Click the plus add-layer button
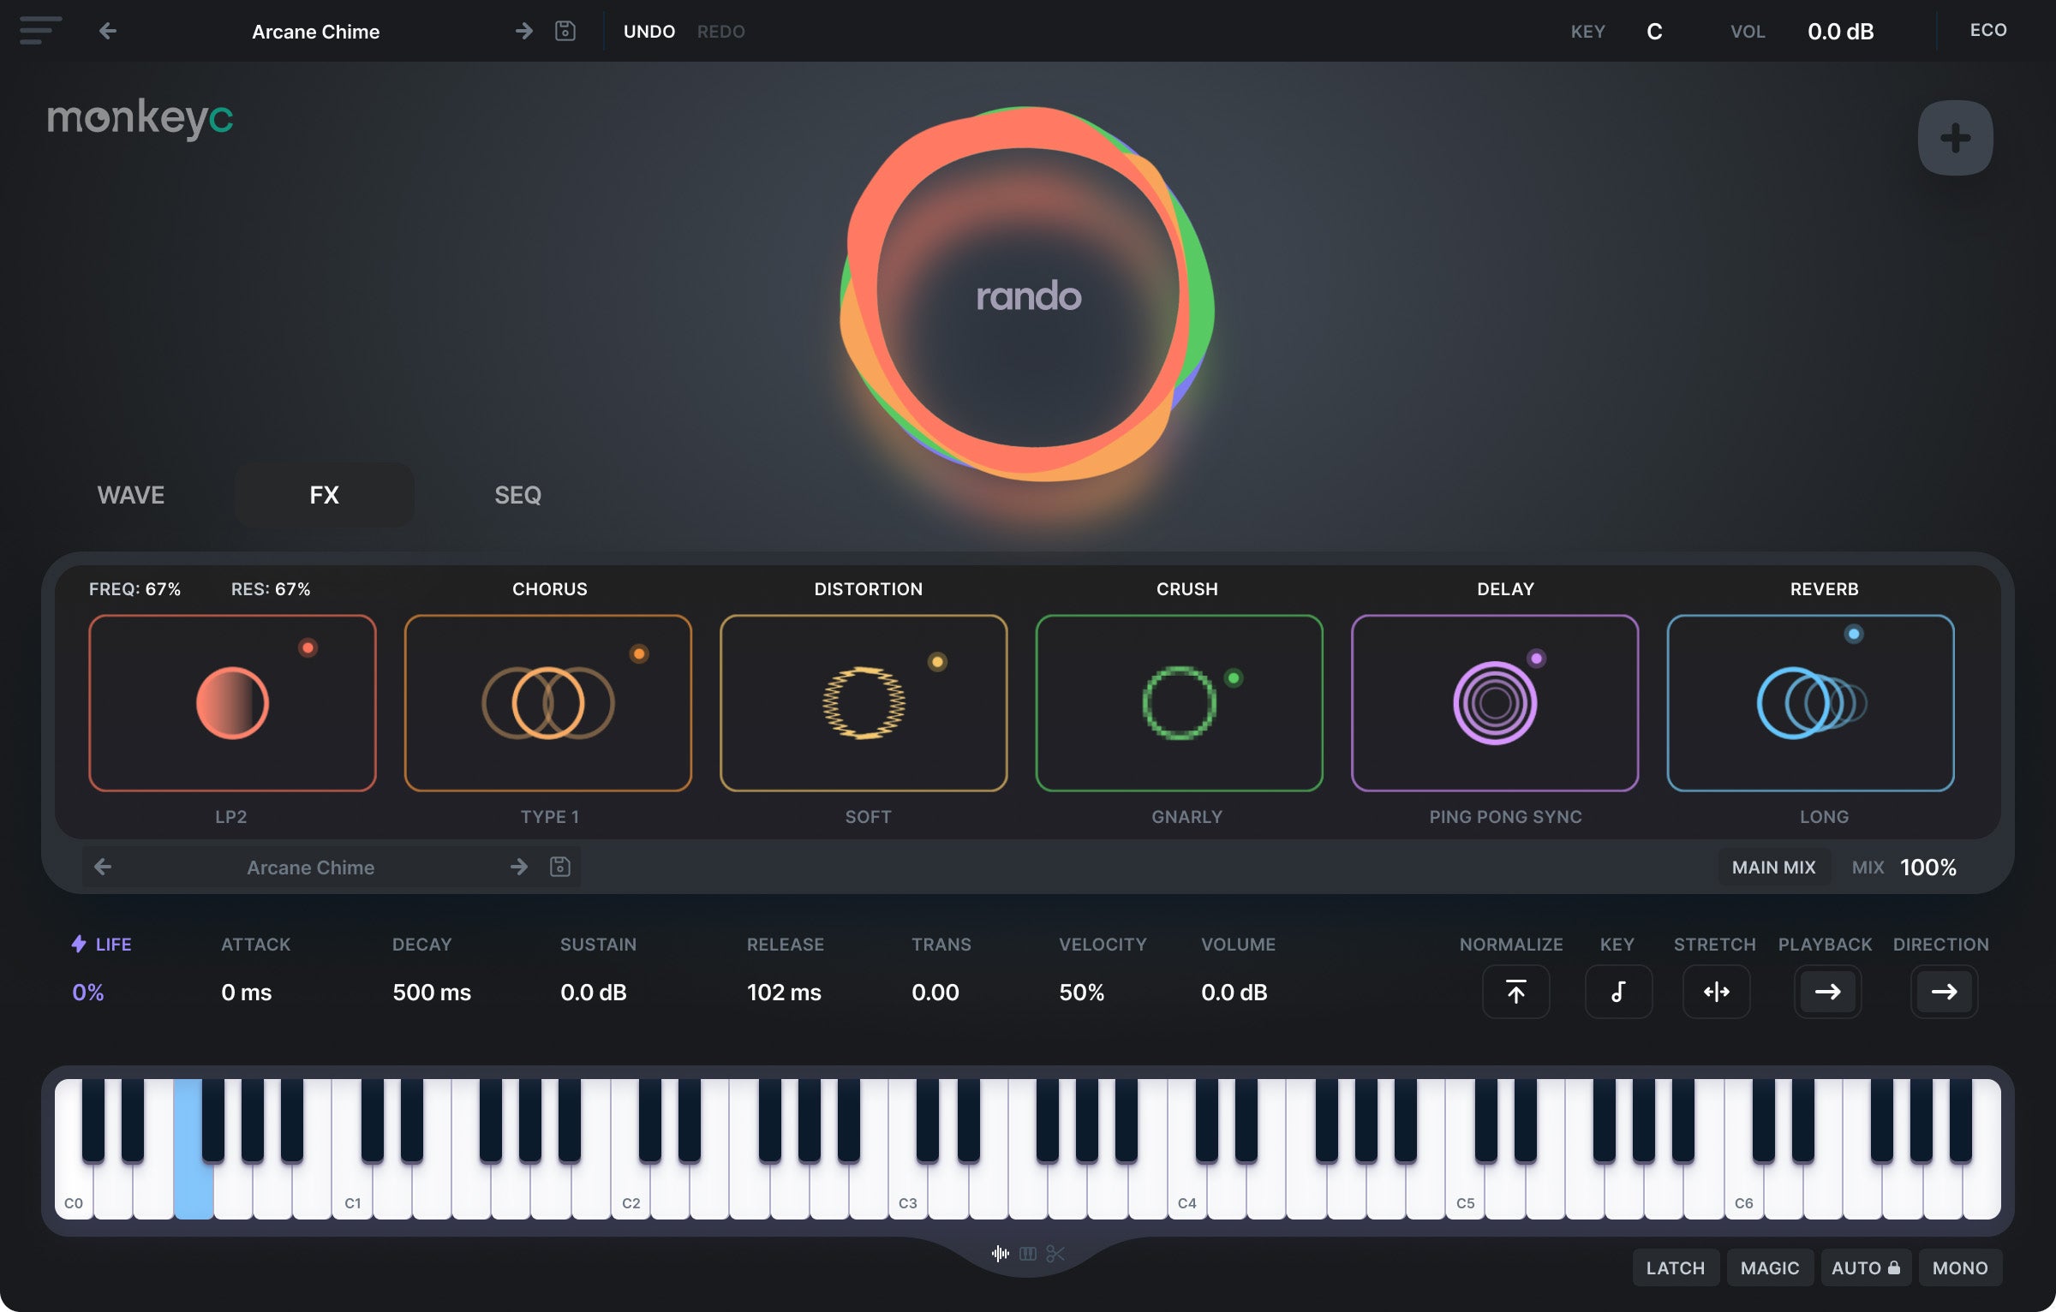The height and width of the screenshot is (1312, 2056). tap(1955, 138)
